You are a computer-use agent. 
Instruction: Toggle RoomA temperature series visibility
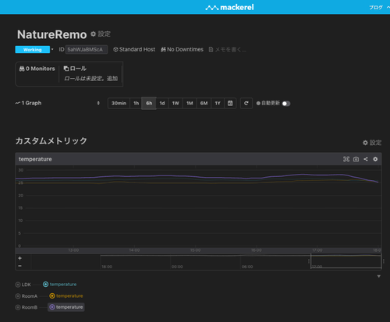66,295
